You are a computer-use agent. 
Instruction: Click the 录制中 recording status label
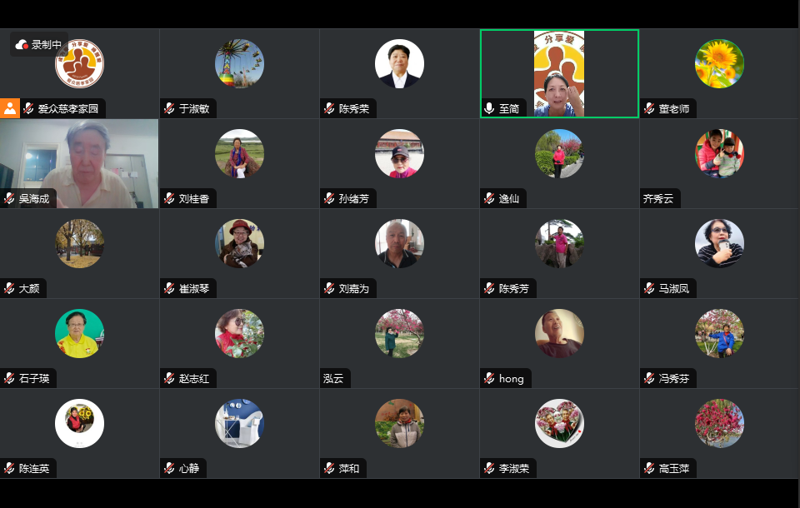click(x=47, y=45)
